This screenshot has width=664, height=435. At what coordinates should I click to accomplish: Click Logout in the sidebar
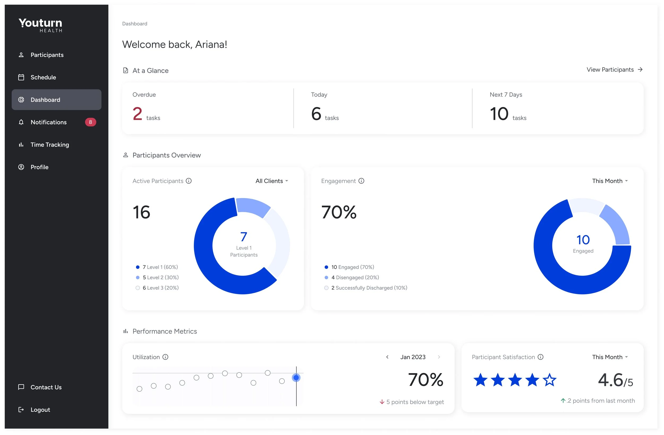[x=40, y=409]
